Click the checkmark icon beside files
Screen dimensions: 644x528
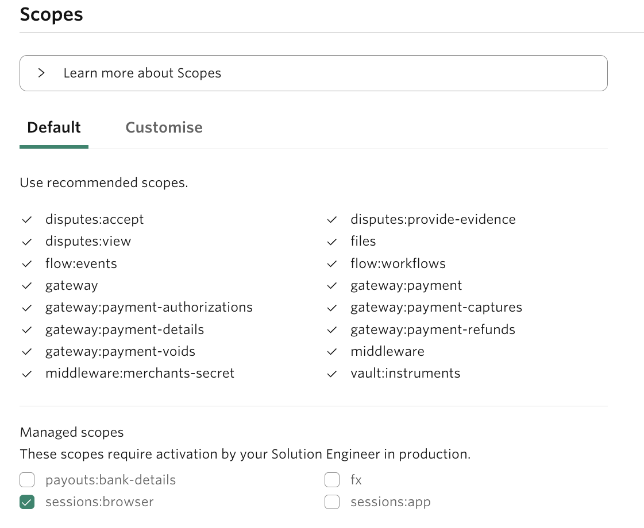pos(331,242)
